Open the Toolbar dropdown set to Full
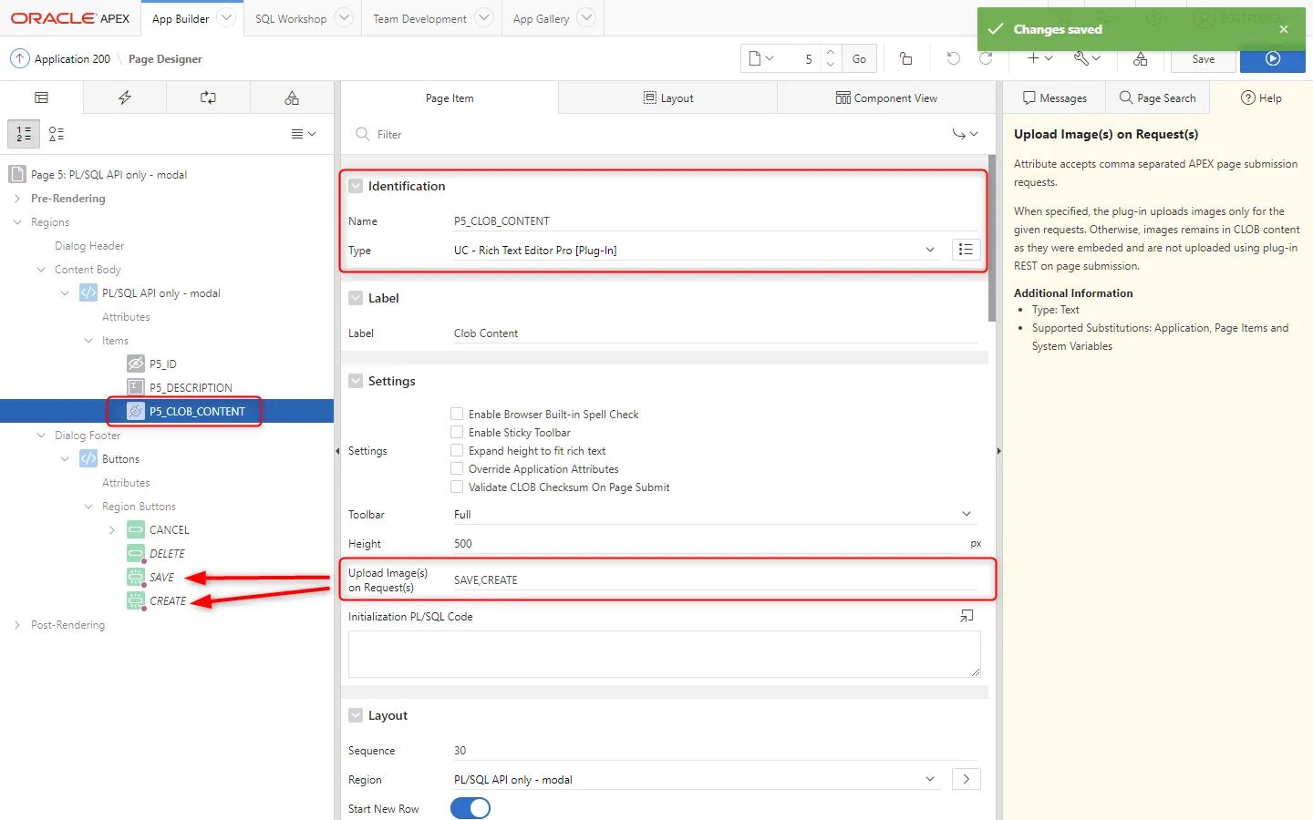The image size is (1313, 820). [711, 515]
